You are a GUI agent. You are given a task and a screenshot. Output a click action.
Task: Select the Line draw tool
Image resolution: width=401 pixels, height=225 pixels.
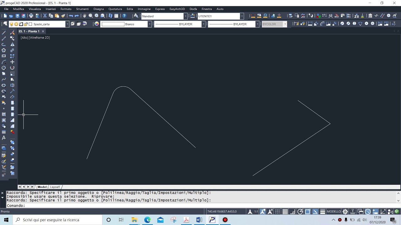click(4, 32)
